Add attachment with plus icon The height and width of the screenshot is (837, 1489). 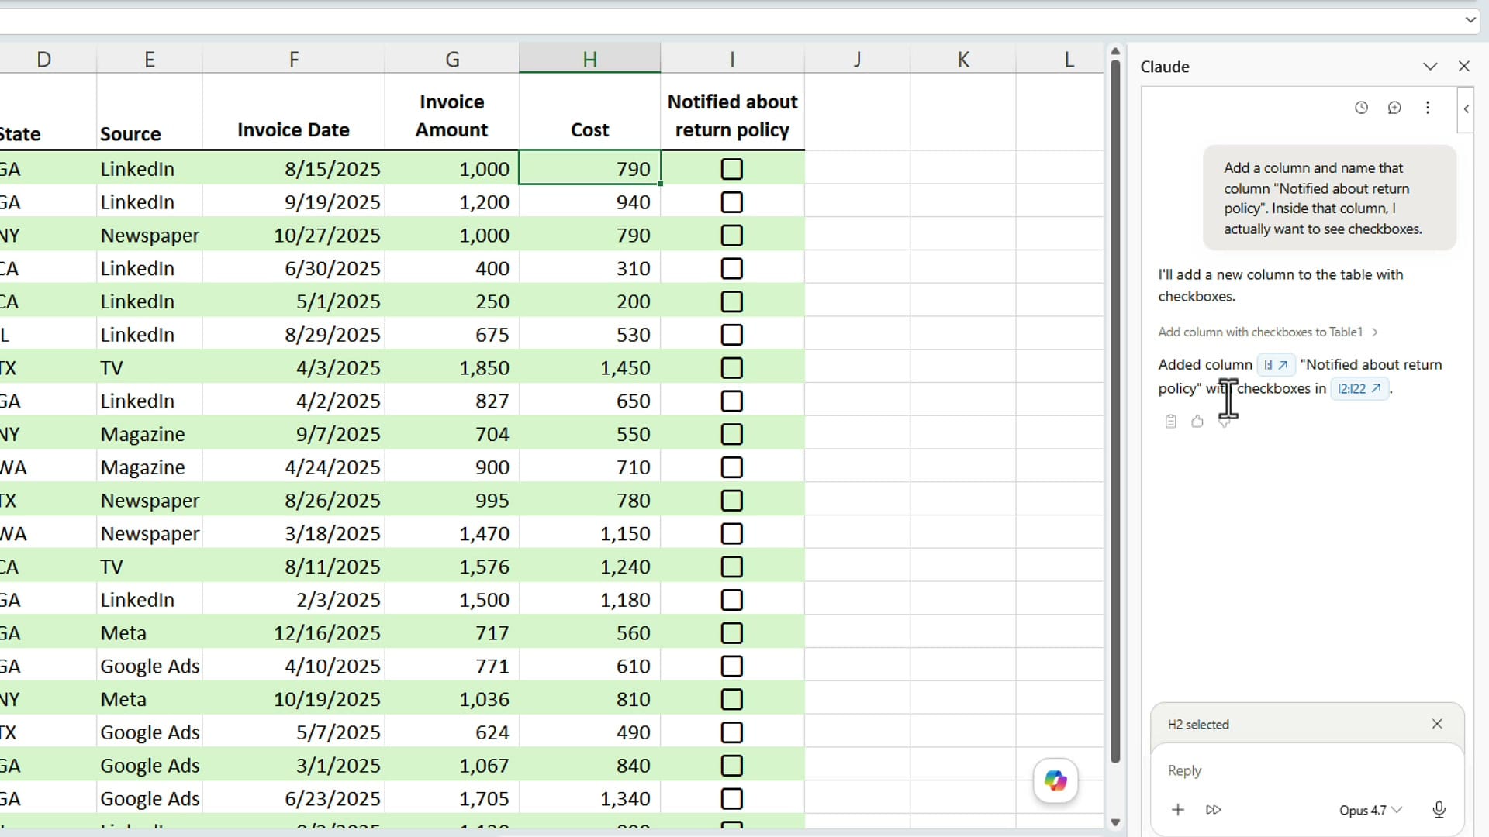point(1178,810)
